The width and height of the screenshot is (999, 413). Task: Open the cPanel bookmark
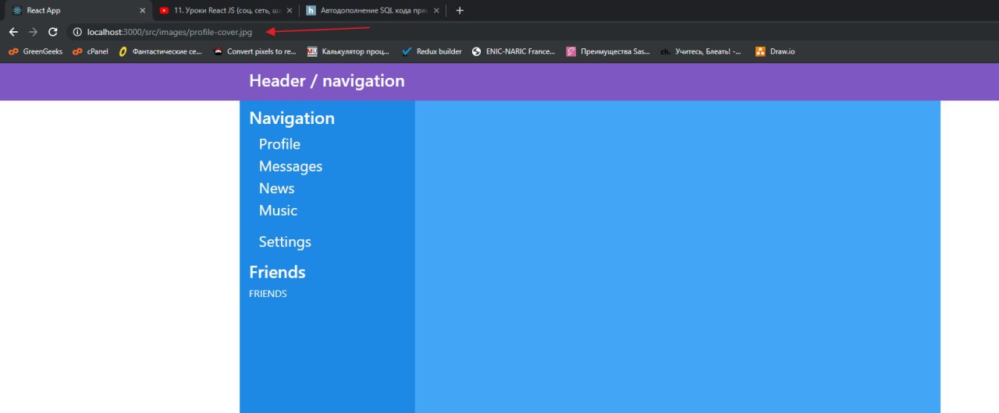pyautogui.click(x=91, y=51)
